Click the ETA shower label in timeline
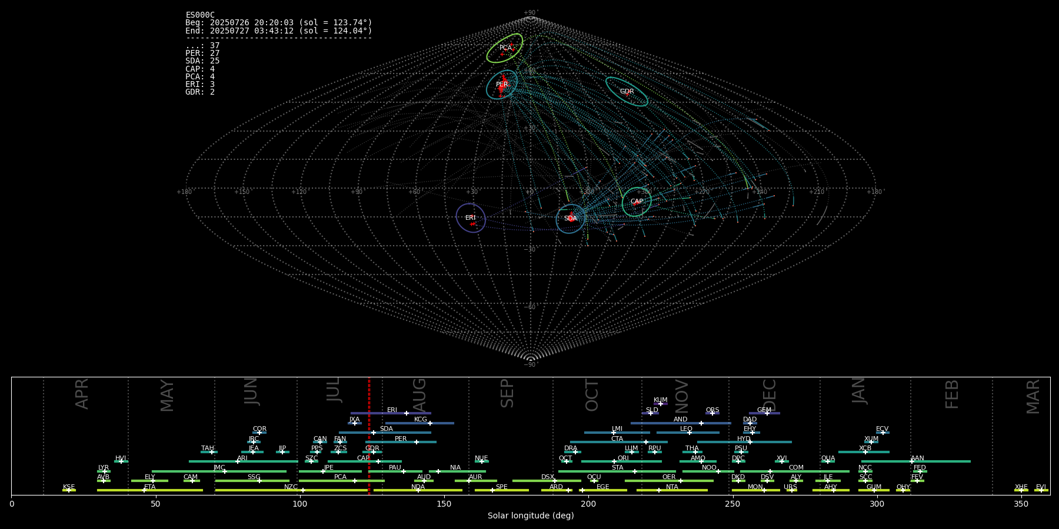This screenshot has width=1059, height=529. [150, 487]
